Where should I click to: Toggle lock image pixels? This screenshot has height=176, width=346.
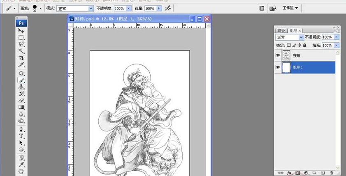point(294,45)
